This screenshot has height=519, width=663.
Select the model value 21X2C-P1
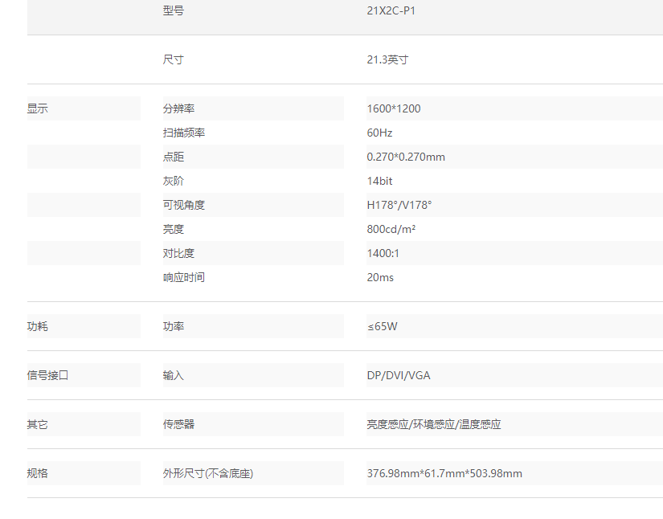point(391,10)
